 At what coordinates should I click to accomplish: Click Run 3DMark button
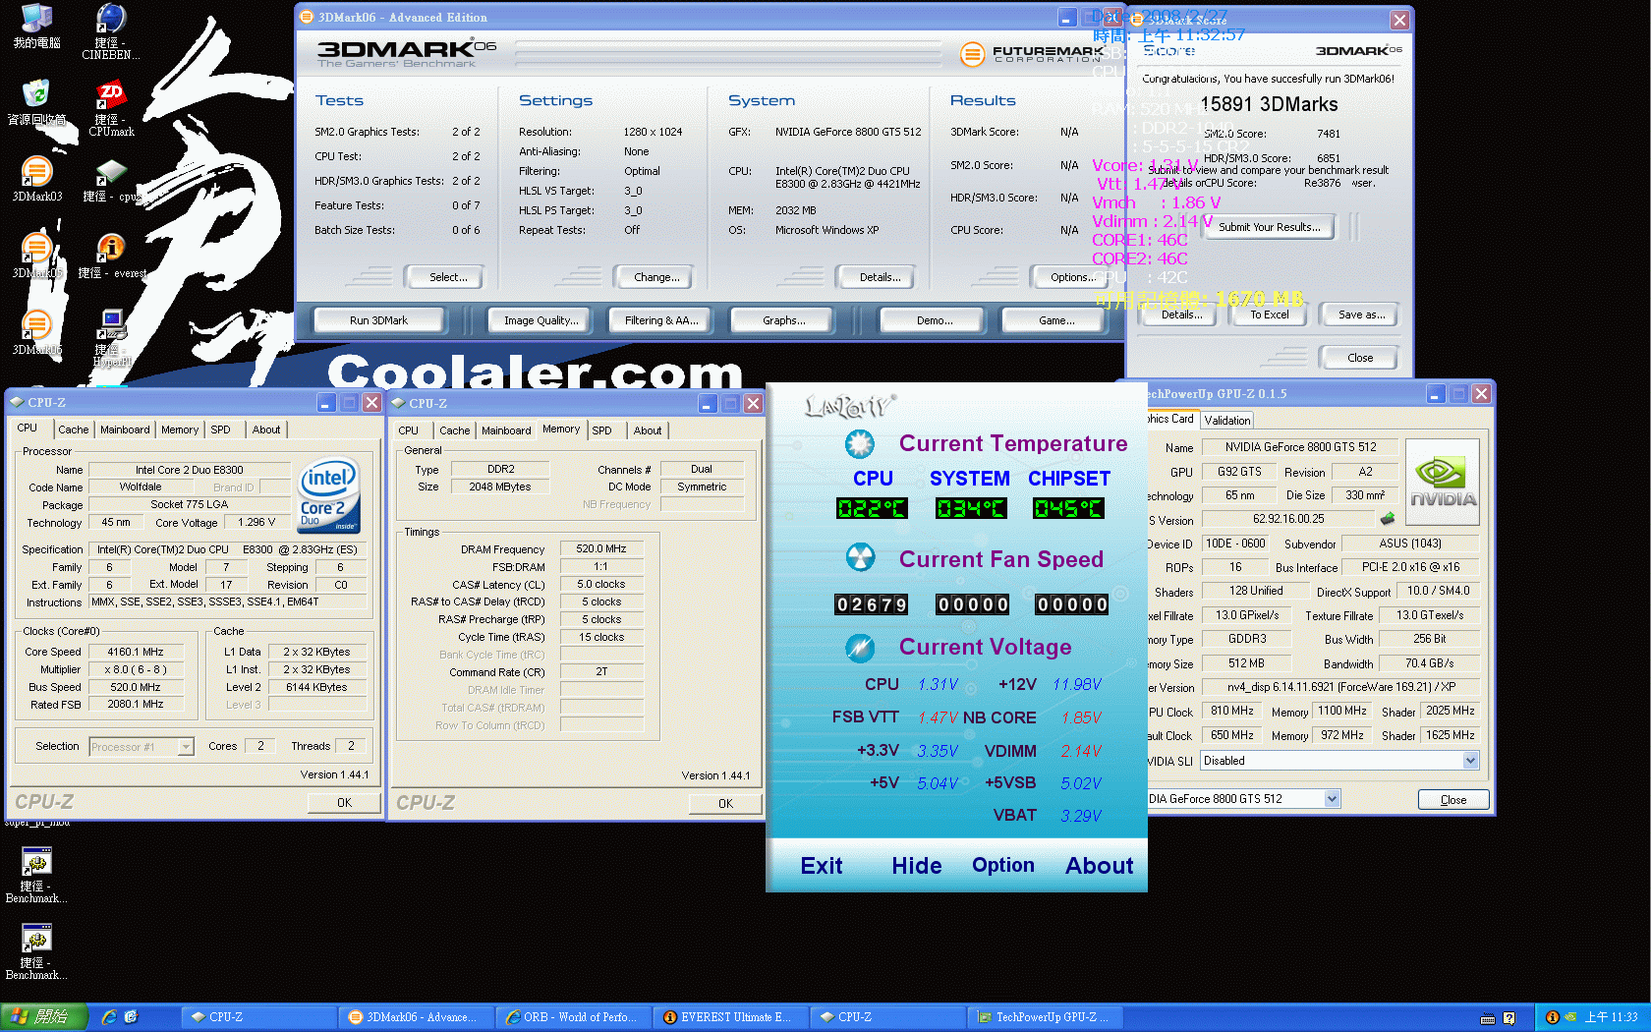point(378,320)
